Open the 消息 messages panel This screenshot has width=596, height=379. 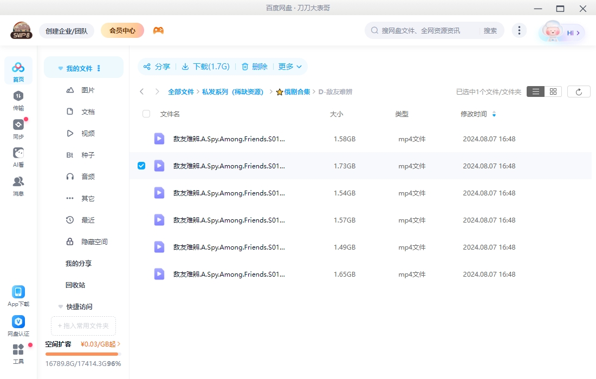point(18,181)
